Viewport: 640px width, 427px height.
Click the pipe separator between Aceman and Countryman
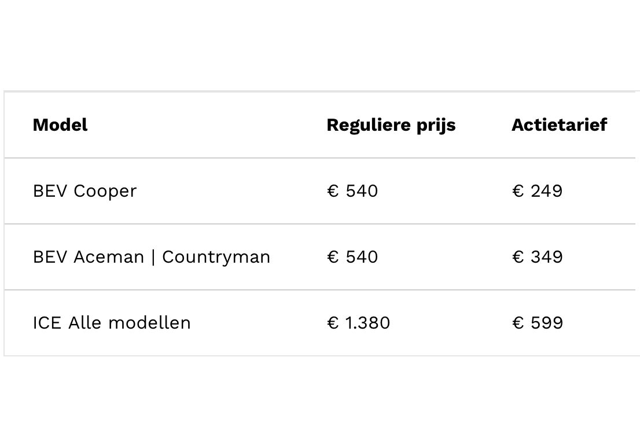point(153,257)
